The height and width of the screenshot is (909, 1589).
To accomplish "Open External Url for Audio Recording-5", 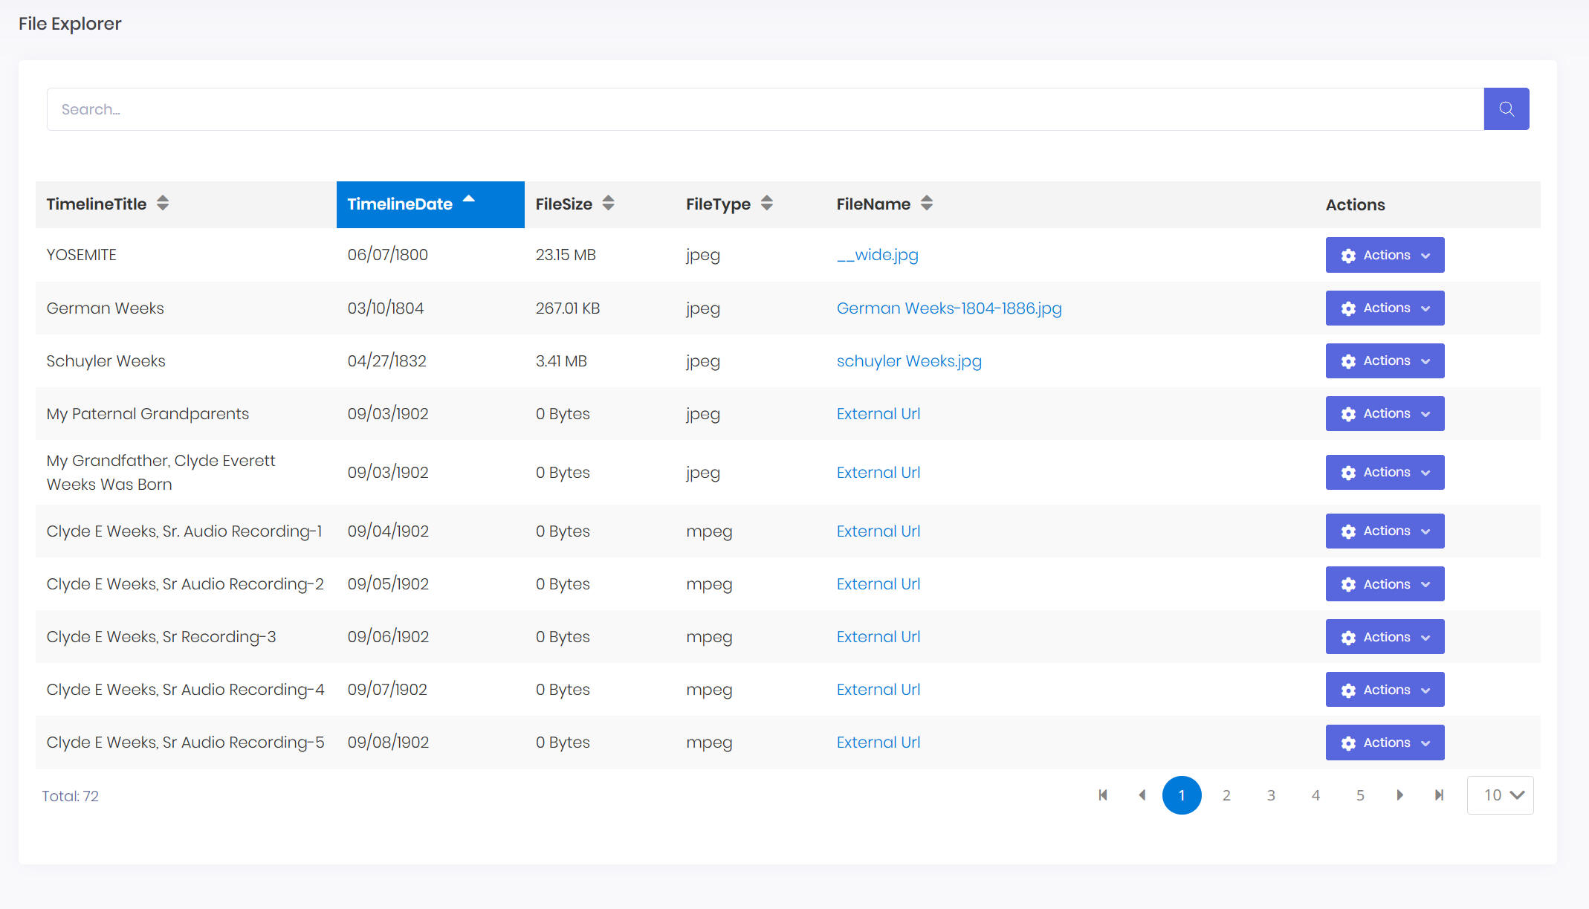I will [x=878, y=742].
